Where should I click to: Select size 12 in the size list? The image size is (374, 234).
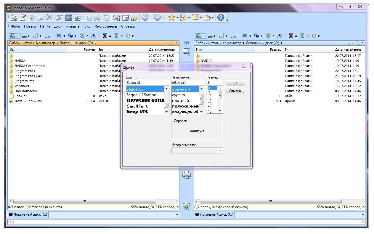tap(210, 104)
